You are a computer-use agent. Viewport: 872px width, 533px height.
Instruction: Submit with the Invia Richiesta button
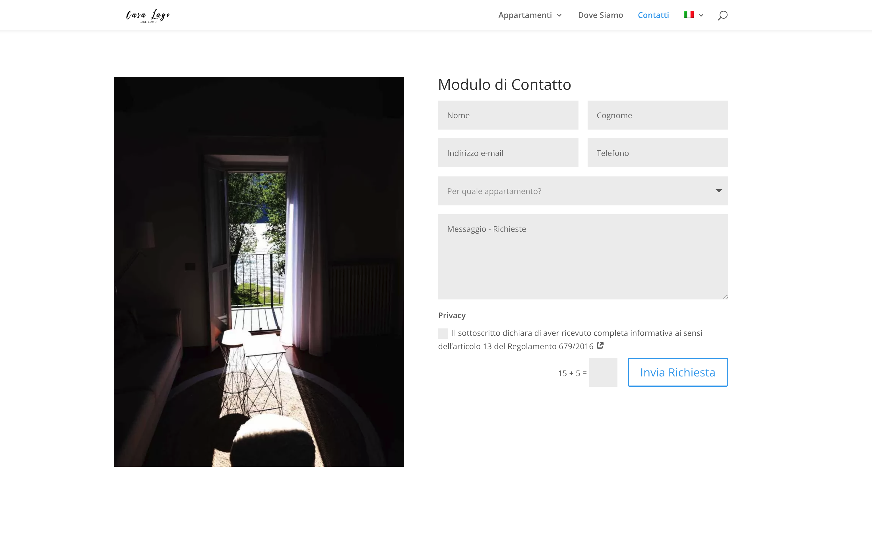point(678,372)
